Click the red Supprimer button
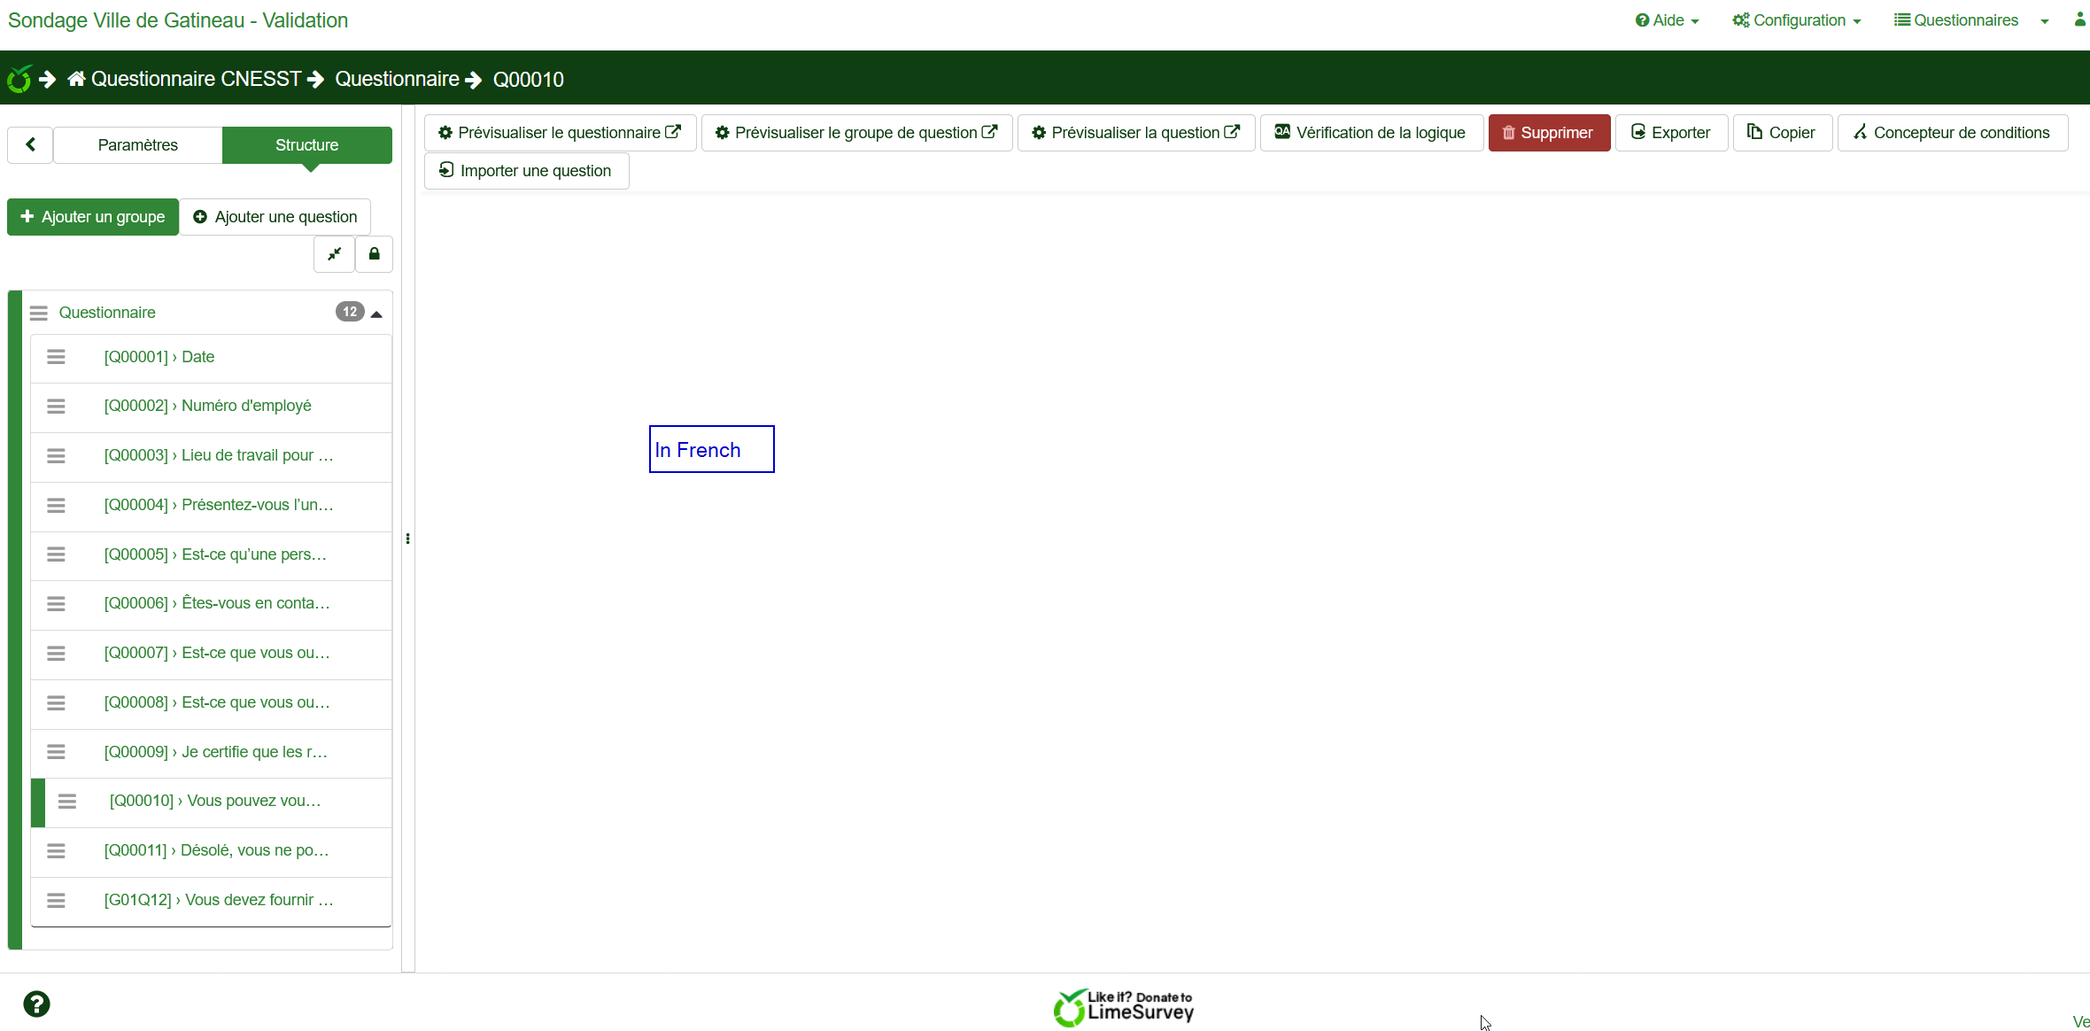The height and width of the screenshot is (1031, 2090). click(1549, 133)
